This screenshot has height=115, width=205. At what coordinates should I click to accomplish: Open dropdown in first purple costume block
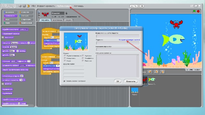[x=23, y=29]
